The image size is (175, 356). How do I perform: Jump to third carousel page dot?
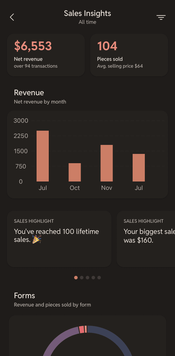click(87, 278)
